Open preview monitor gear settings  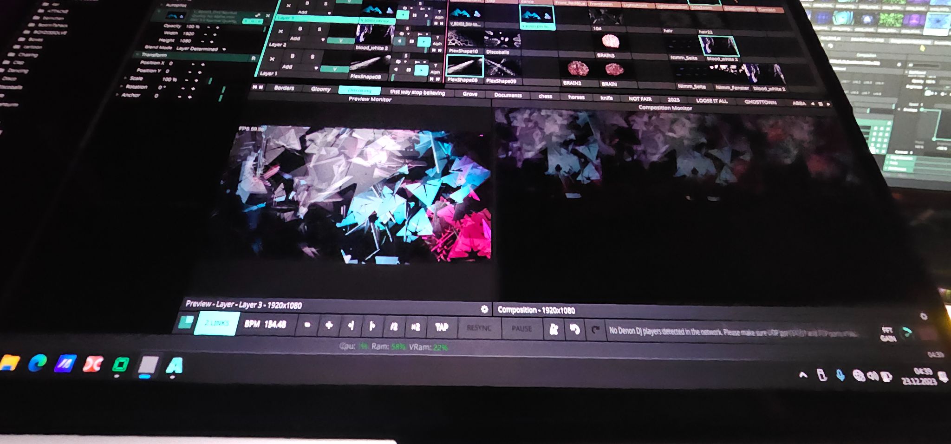484,309
